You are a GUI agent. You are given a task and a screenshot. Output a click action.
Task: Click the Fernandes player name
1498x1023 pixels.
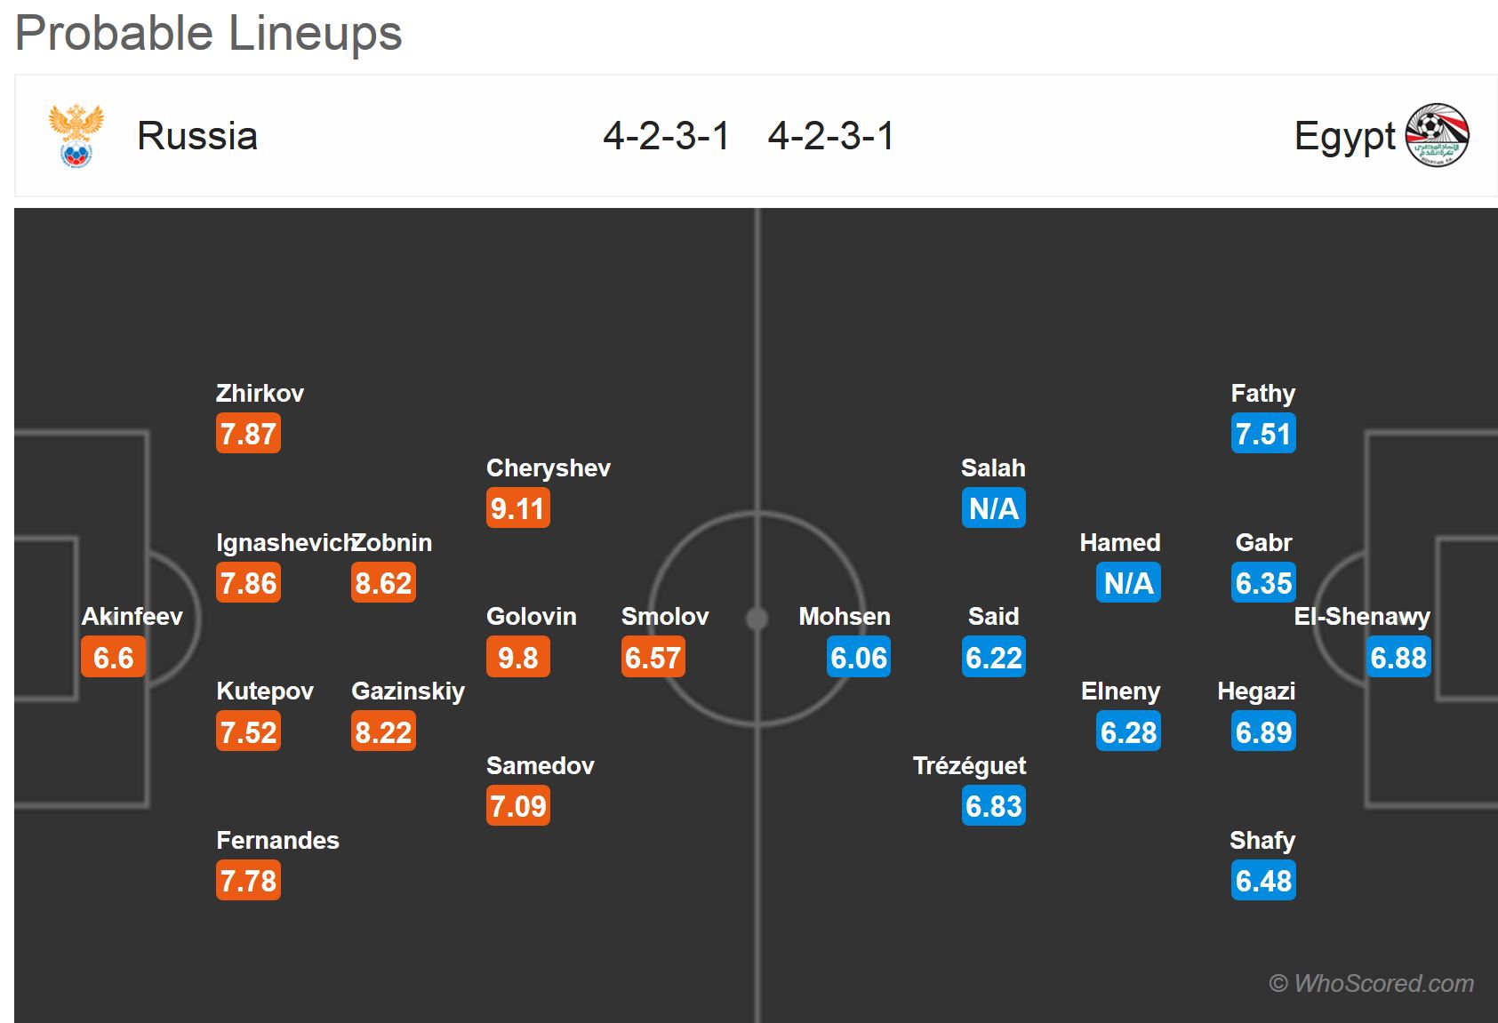277,840
